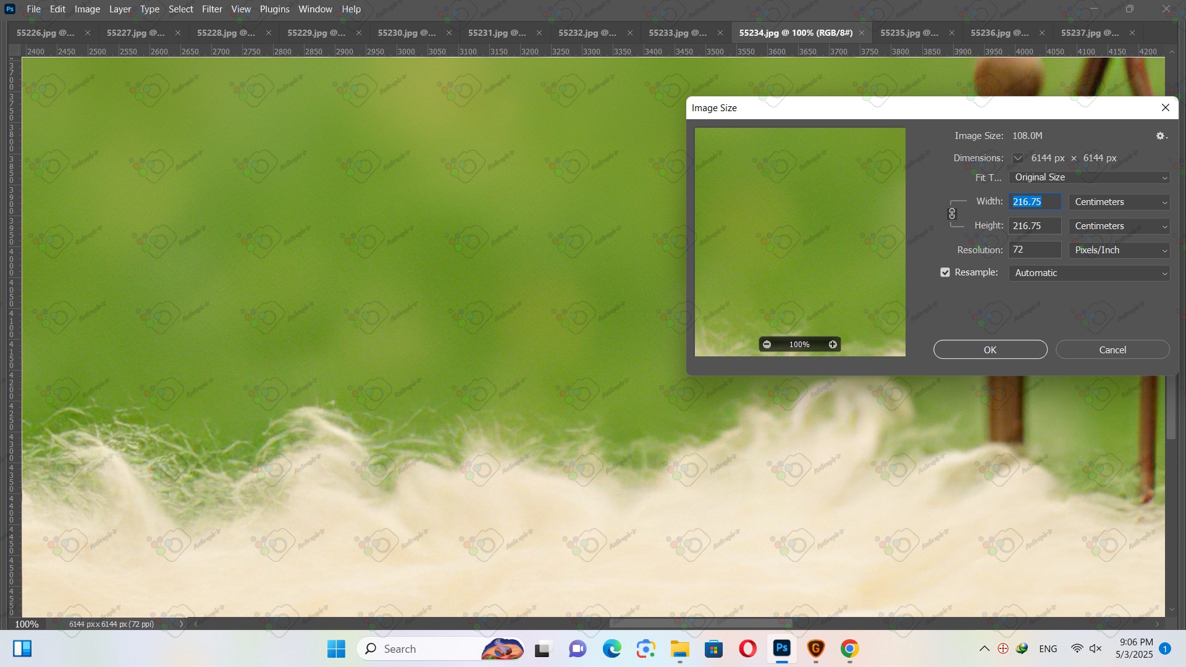Viewport: 1186px width, 667px height.
Task: Open the Image menu
Action: [87, 9]
